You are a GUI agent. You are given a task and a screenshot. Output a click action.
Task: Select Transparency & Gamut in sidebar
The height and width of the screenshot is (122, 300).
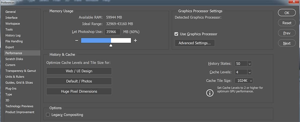[22, 71]
